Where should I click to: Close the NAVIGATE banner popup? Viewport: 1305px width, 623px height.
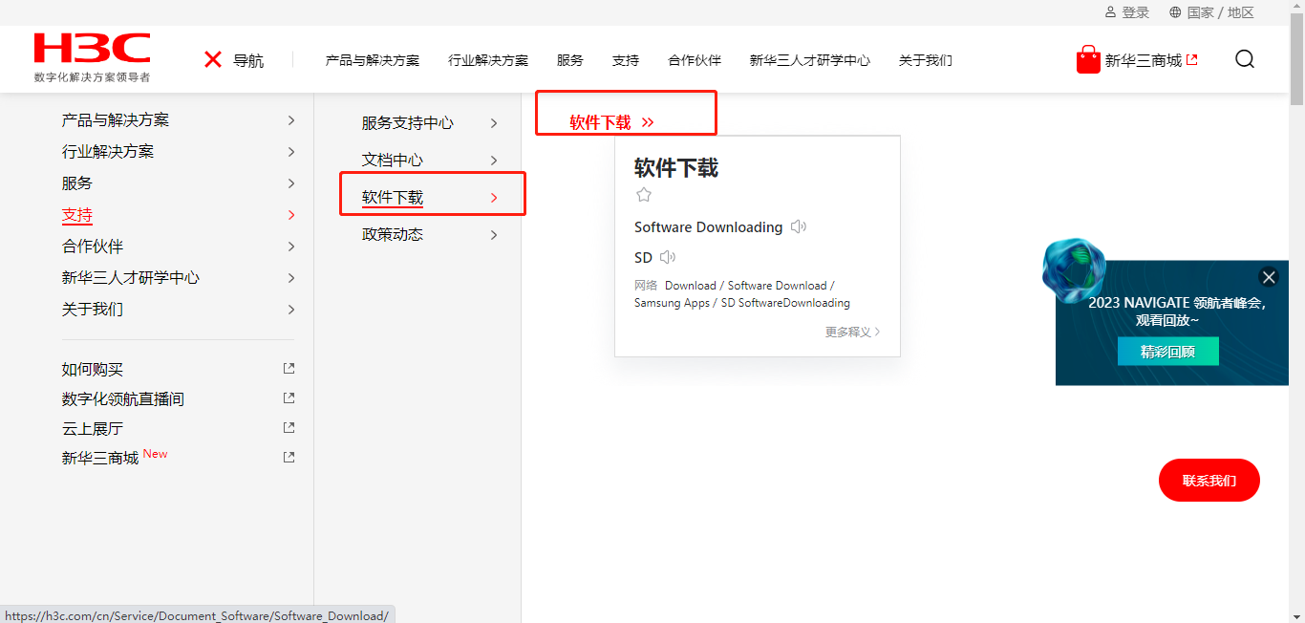pos(1269,277)
